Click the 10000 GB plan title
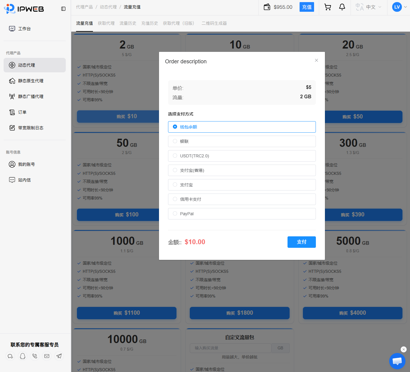410x372 pixels. coord(127,339)
